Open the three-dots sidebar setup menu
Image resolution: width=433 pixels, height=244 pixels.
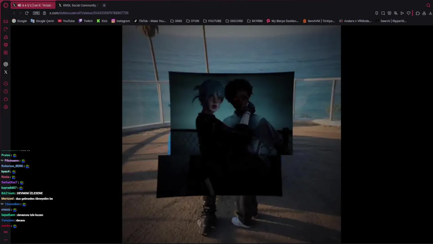tap(6, 240)
